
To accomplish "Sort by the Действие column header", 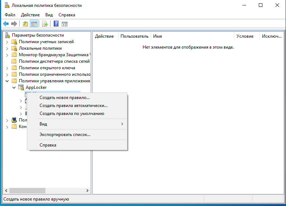I will coord(105,36).
